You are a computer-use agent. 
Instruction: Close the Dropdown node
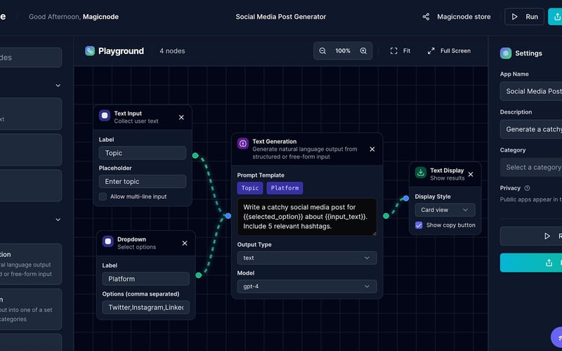point(185,243)
